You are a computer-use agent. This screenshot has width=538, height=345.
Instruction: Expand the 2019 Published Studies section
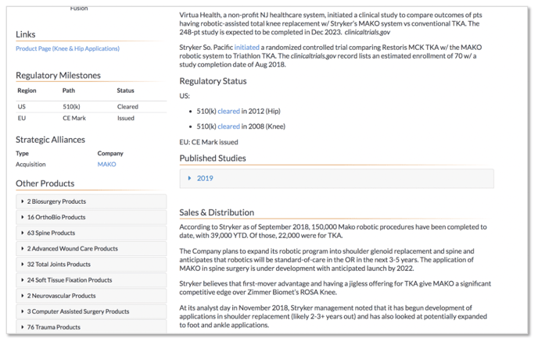pyautogui.click(x=336, y=179)
